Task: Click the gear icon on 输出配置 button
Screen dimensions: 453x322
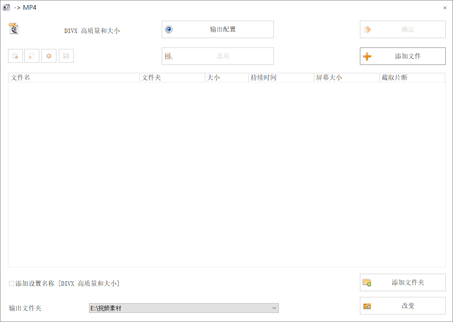Action: point(168,29)
